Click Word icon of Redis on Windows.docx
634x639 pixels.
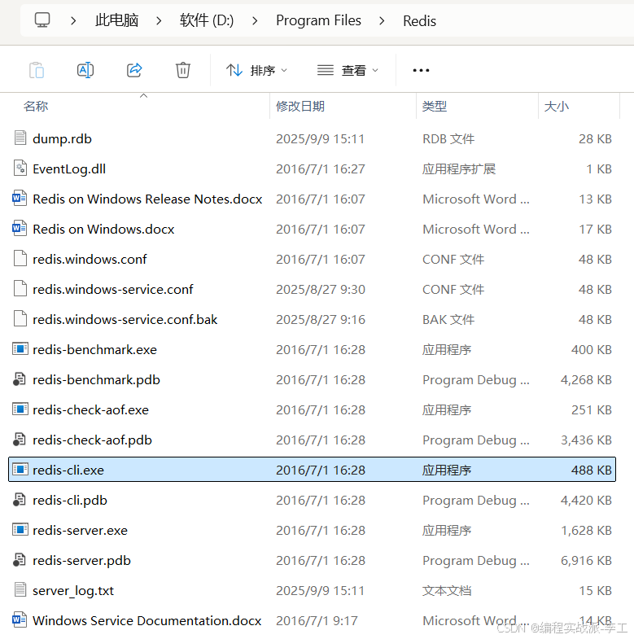pos(20,228)
